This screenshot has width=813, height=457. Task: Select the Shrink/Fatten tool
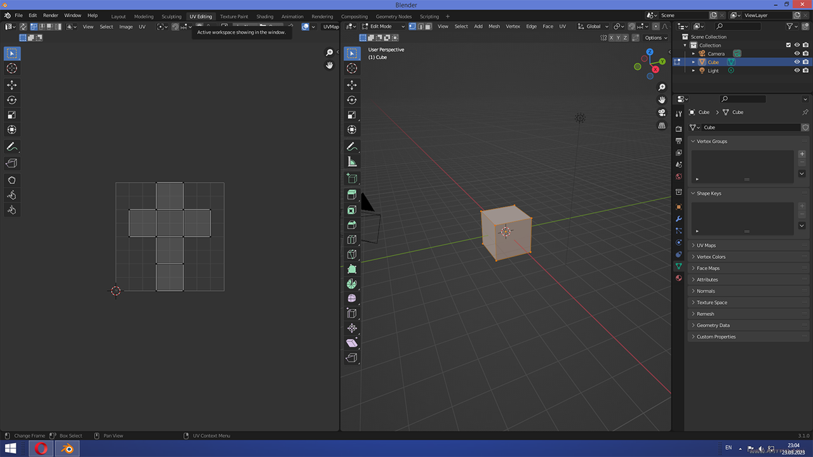click(352, 328)
